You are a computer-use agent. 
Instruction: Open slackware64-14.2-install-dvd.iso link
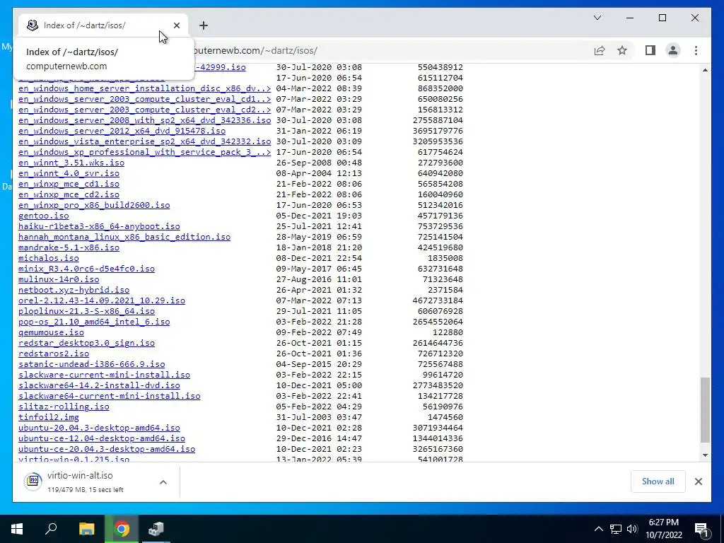point(99,386)
